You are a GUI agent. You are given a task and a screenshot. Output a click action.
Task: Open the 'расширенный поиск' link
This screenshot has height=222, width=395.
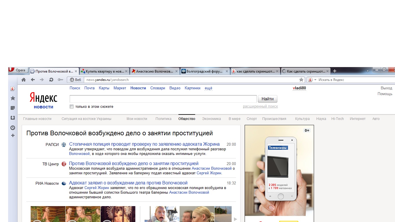[x=260, y=106]
